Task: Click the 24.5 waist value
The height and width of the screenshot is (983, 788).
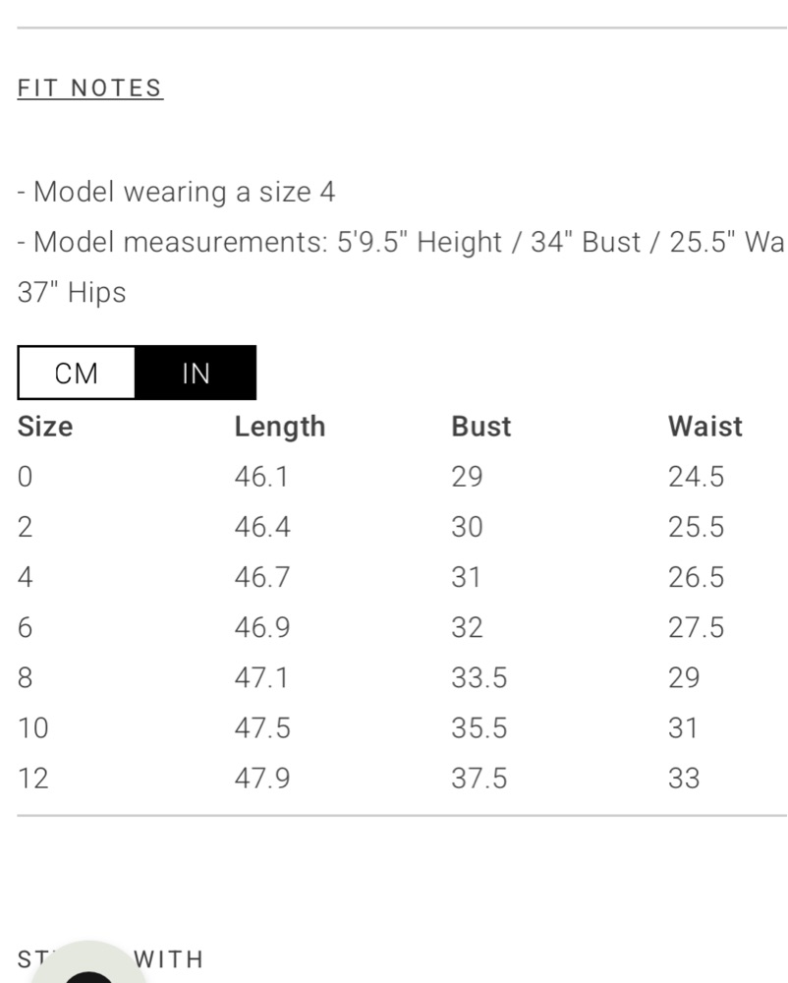Action: tap(696, 477)
